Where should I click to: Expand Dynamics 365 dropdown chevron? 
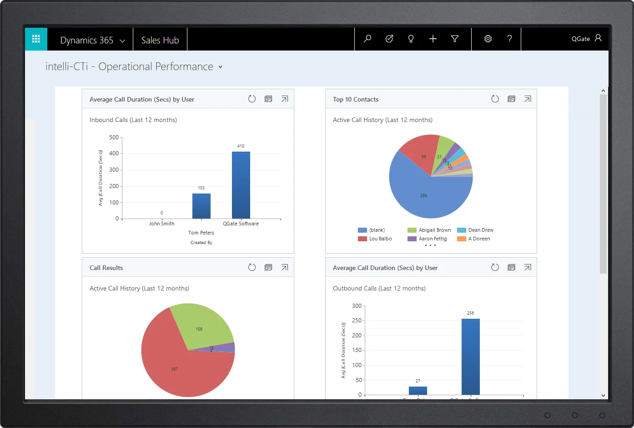click(x=122, y=41)
